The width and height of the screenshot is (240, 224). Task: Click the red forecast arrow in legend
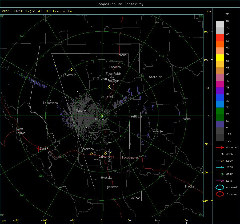tap(220, 147)
